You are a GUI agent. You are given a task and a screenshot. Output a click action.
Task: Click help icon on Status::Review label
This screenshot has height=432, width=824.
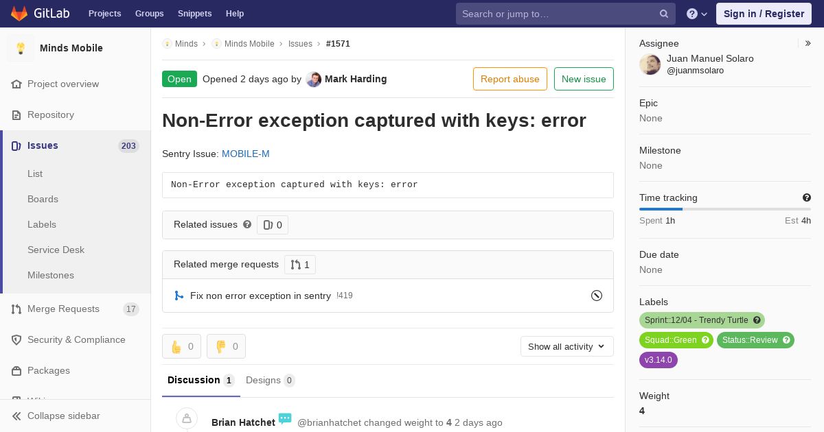[786, 340]
